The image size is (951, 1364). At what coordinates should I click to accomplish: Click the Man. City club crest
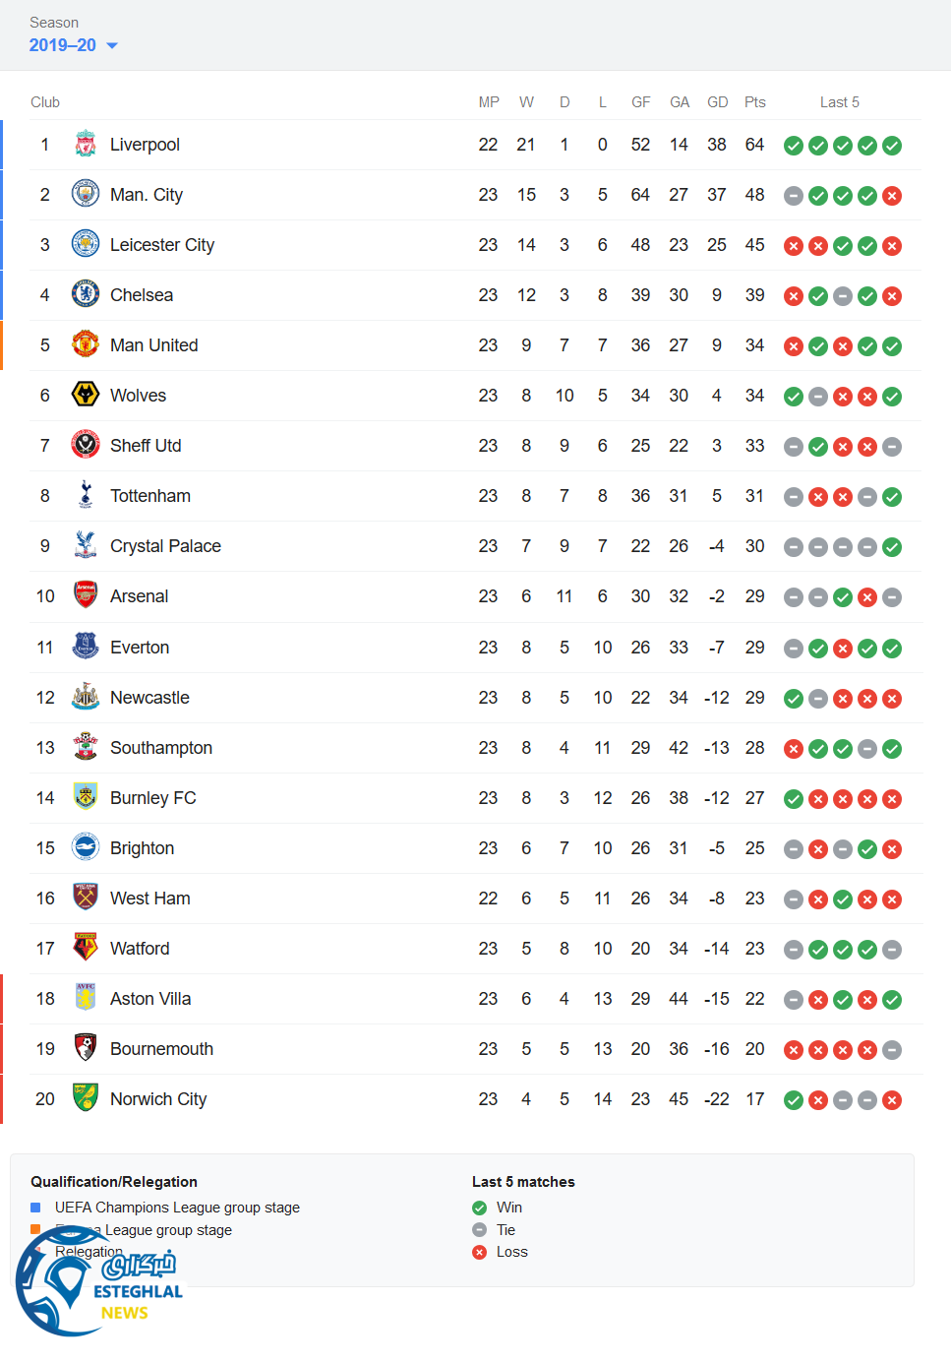pyautogui.click(x=86, y=194)
